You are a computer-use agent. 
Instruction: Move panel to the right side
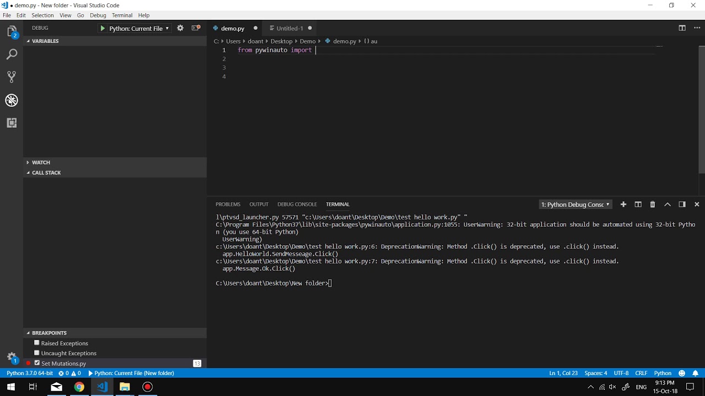[x=682, y=204]
